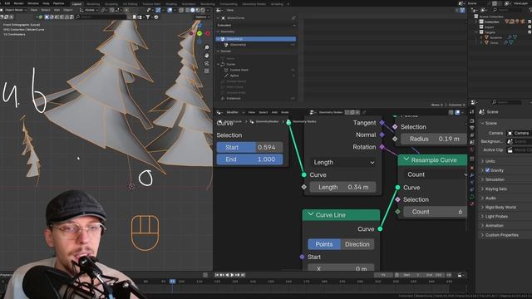Image resolution: width=532 pixels, height=299 pixels.
Task: Expand the Audio panel
Action: click(x=490, y=198)
